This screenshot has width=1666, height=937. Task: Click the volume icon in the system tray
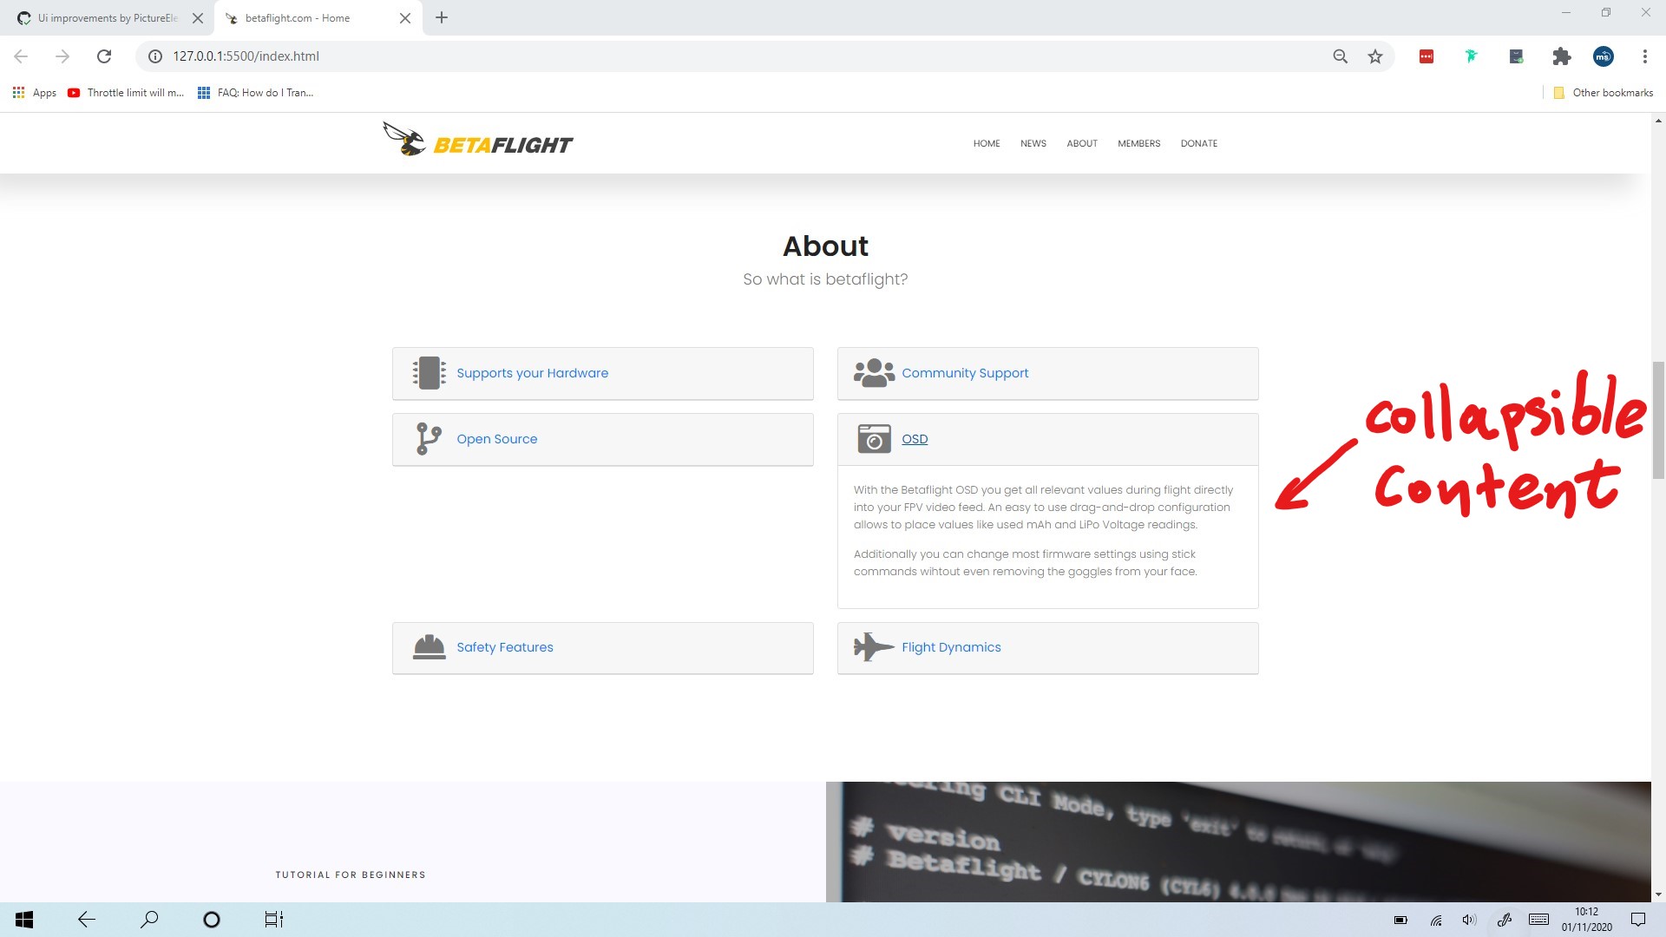1469,920
